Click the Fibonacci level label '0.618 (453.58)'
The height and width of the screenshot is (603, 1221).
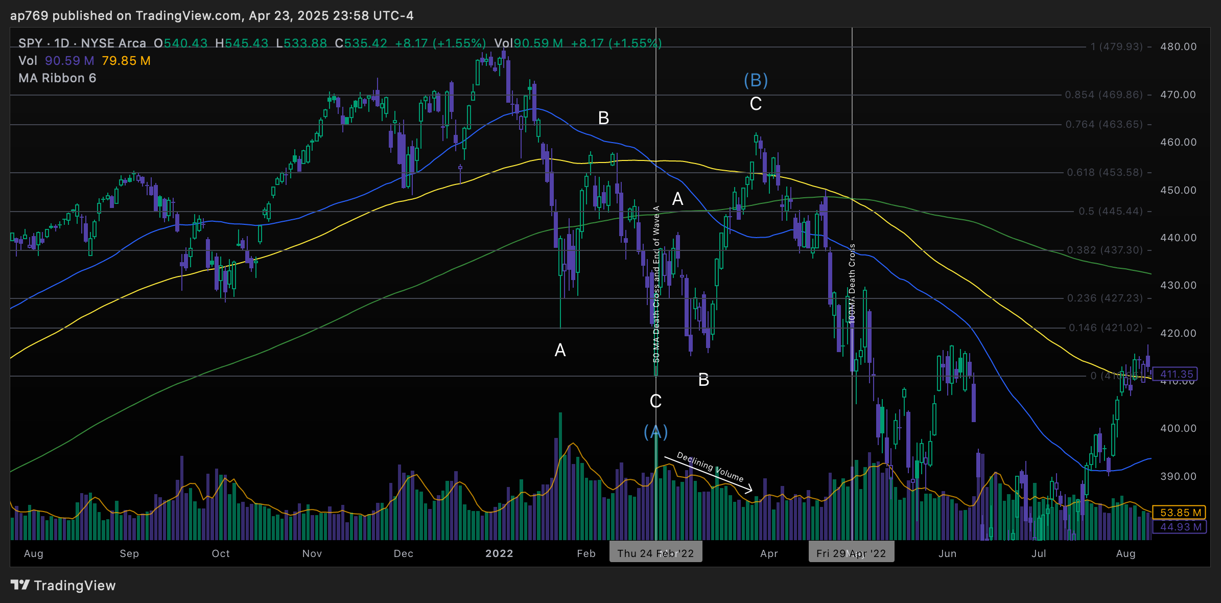pos(1105,172)
